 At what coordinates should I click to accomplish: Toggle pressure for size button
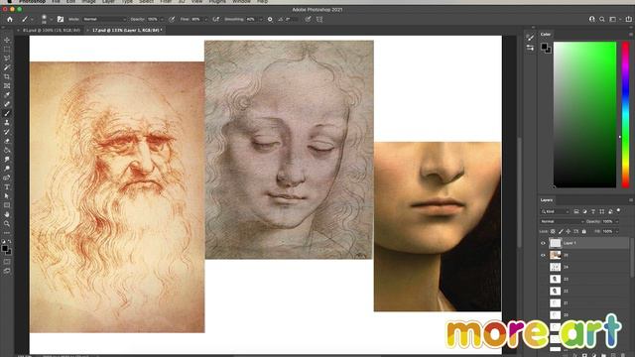pos(309,19)
